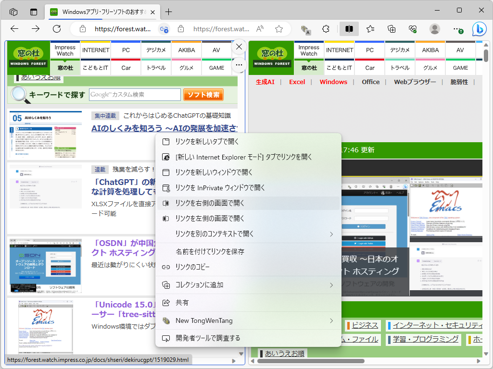The image size is (493, 369).
Task: Open the Extensions puzzle icon
Action: pos(326,29)
